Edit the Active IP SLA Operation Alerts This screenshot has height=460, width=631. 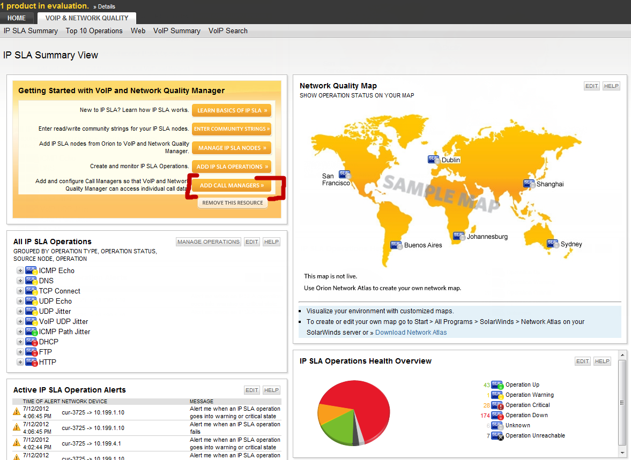[x=252, y=390]
